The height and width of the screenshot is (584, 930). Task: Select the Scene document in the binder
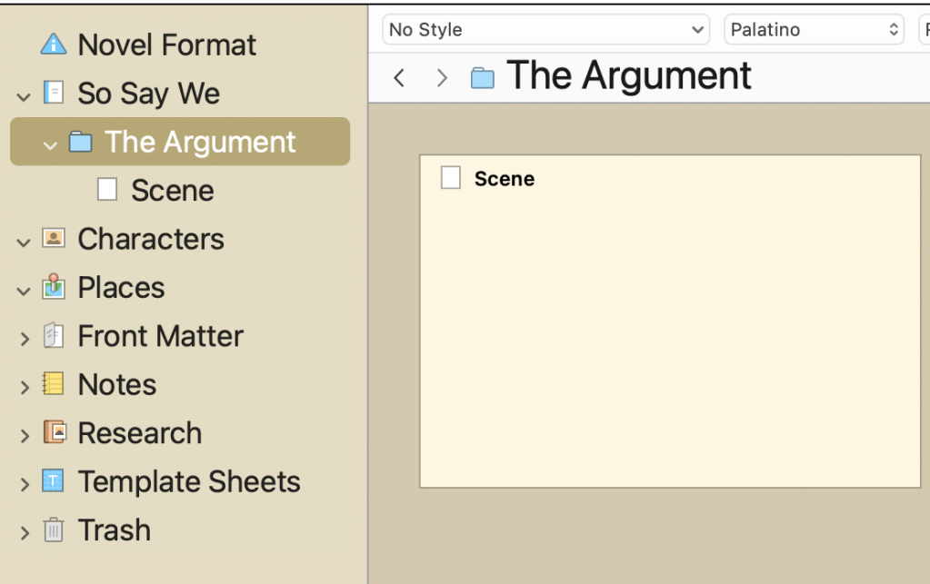tap(172, 191)
